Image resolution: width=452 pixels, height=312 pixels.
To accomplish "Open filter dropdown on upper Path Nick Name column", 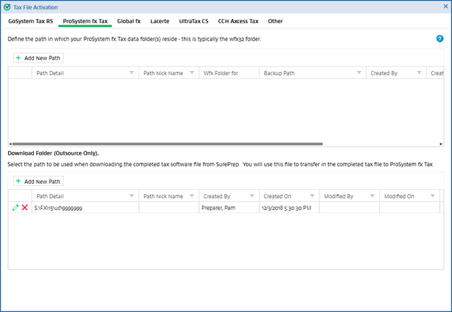I will pos(190,73).
